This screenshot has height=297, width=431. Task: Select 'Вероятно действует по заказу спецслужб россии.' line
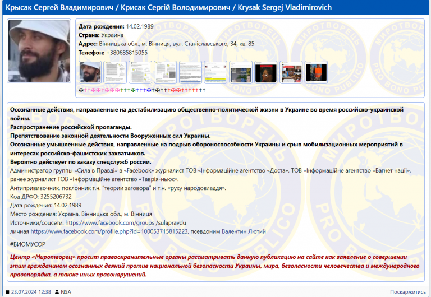[x=81, y=162]
